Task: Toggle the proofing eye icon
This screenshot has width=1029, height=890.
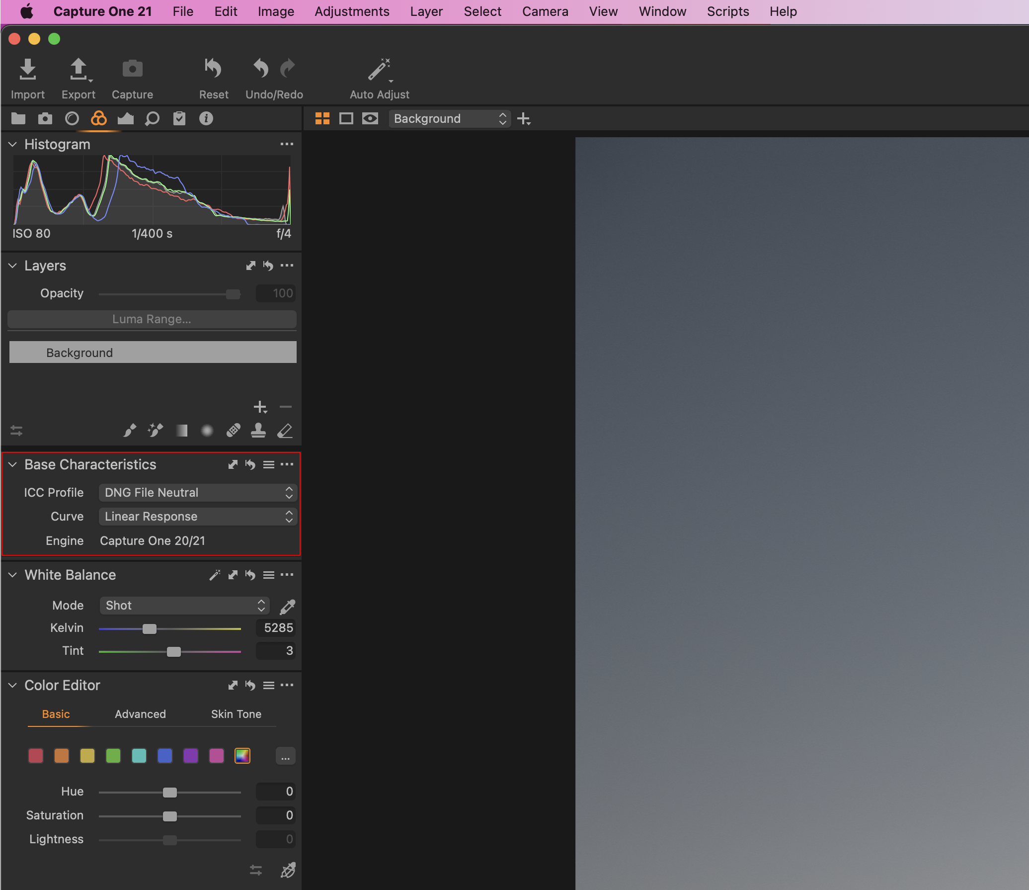Action: 370,119
